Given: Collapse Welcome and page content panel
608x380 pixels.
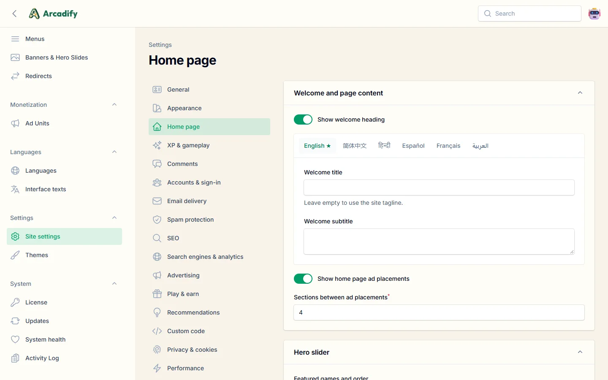Looking at the screenshot, I should click(580, 93).
